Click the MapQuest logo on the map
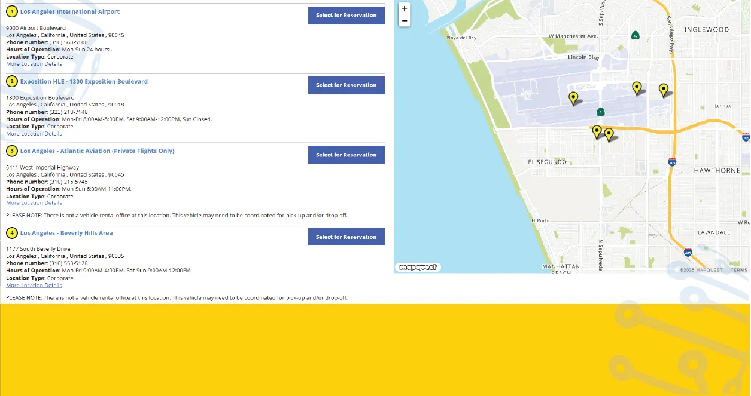Image resolution: width=751 pixels, height=396 pixels. tap(418, 267)
